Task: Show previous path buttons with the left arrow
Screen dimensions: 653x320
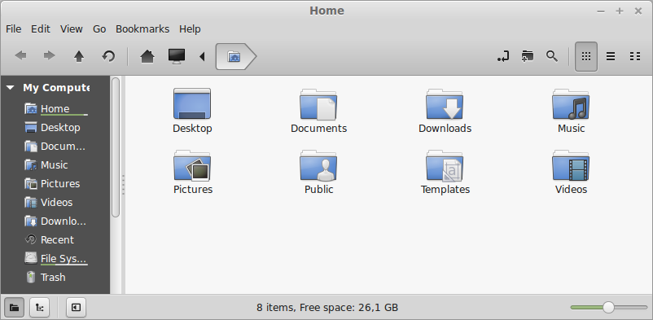Action: point(203,56)
